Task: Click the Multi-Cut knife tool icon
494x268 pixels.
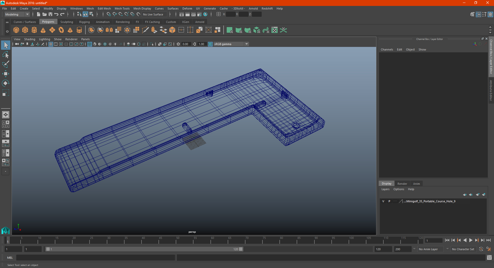Action: [x=145, y=30]
